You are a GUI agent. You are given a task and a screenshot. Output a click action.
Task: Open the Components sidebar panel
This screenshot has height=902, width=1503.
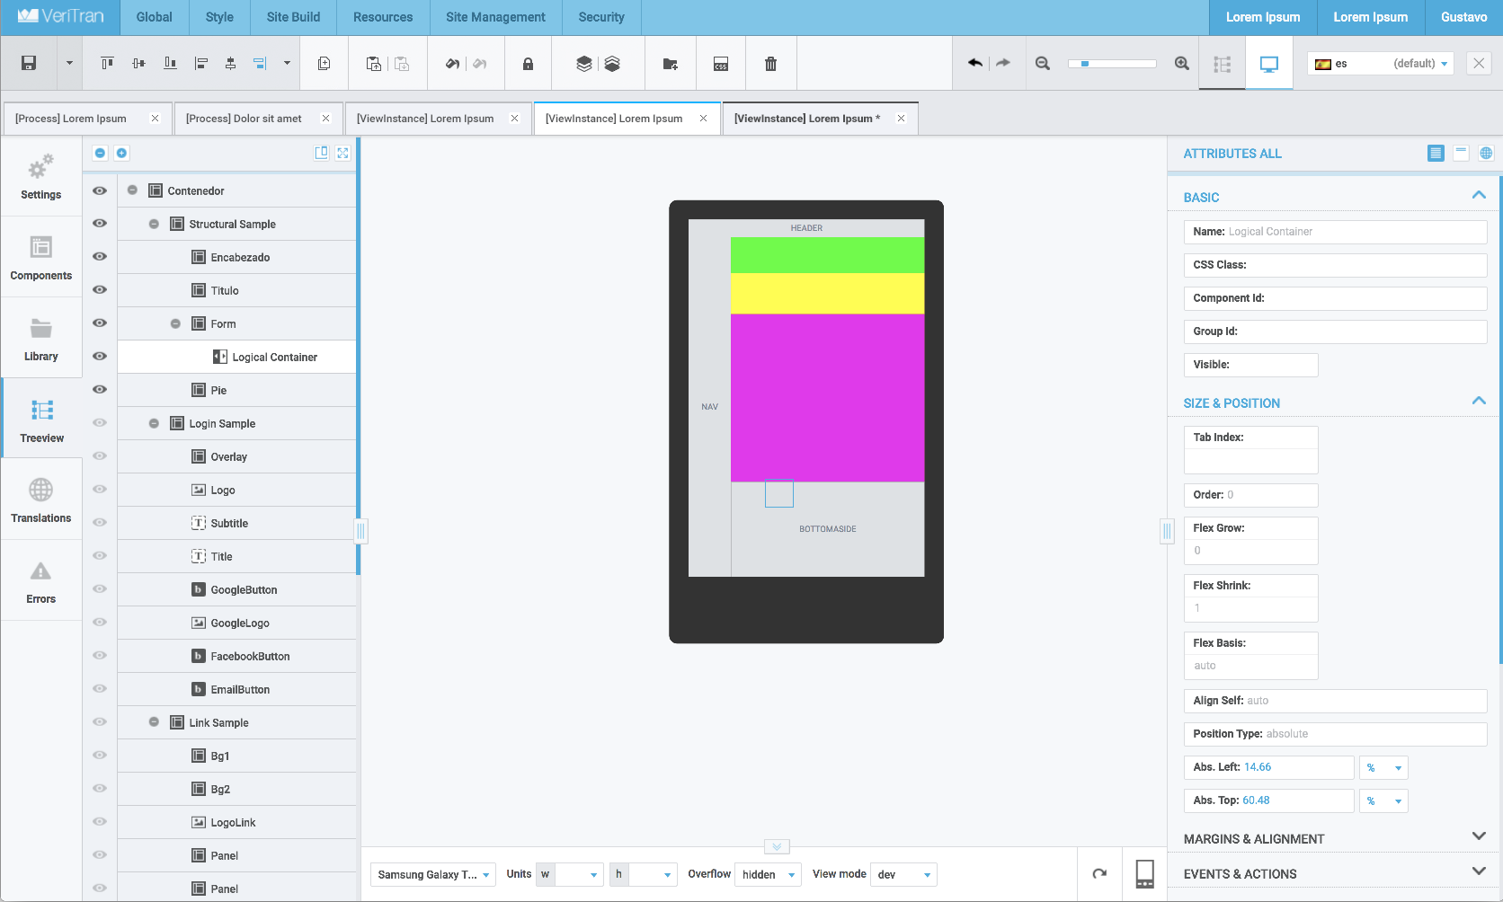(41, 257)
